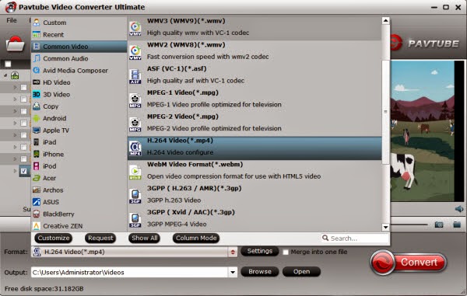The height and width of the screenshot is (296, 467).
Task: Open the Android category
Action: (79, 118)
